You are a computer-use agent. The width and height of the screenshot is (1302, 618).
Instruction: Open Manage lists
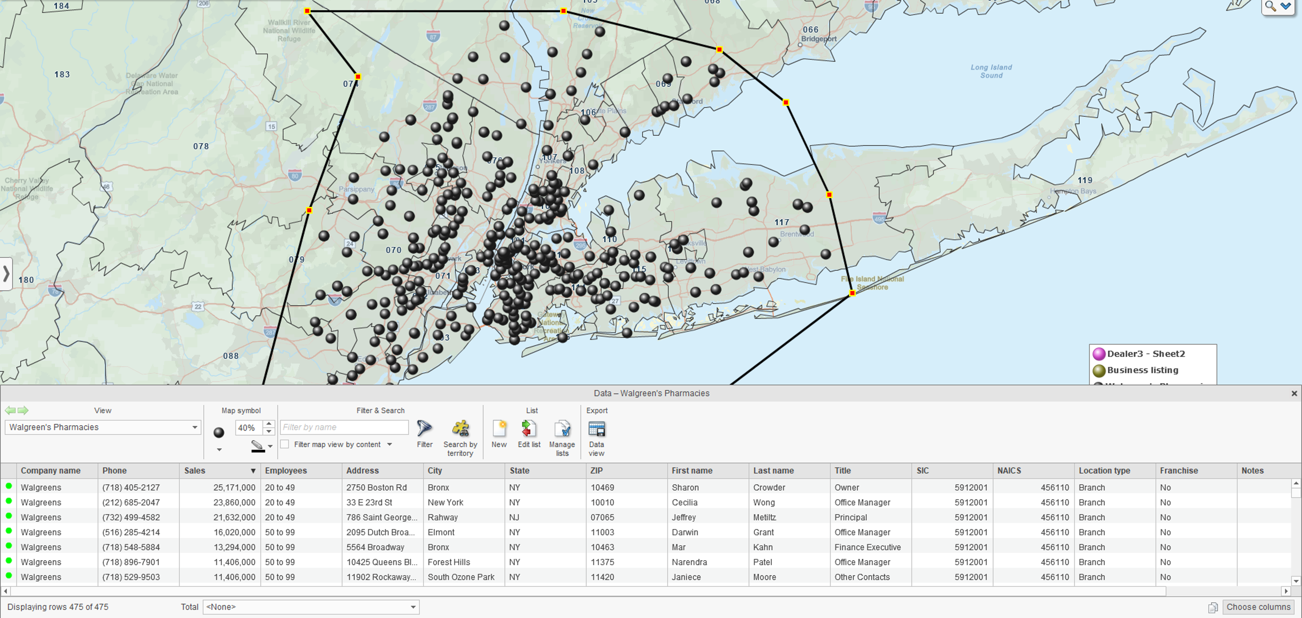562,438
